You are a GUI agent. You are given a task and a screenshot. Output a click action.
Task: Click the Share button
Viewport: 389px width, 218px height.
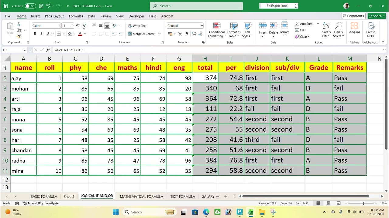coord(377,16)
